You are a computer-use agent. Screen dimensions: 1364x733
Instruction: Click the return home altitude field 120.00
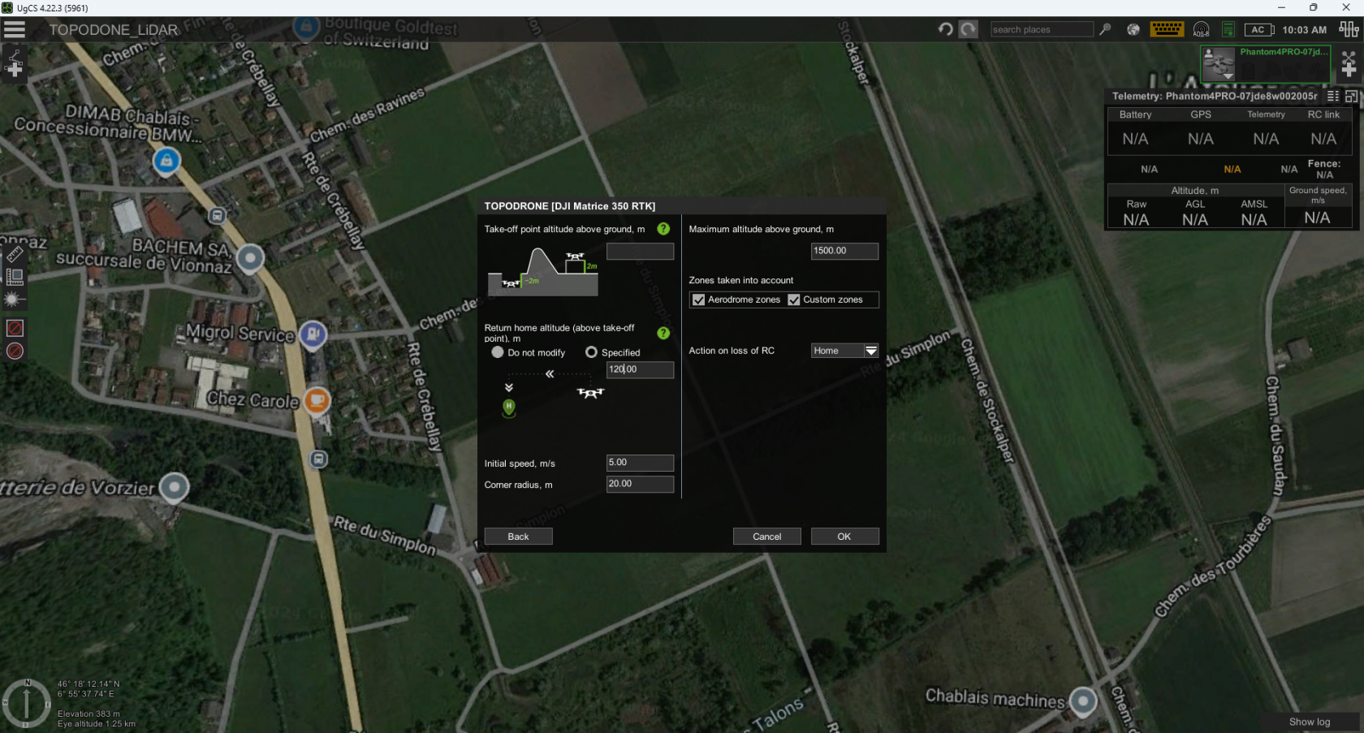tap(640, 369)
